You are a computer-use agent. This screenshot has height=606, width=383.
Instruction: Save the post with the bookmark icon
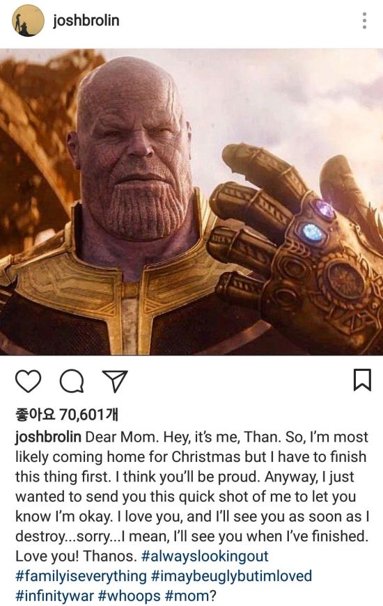point(363,380)
